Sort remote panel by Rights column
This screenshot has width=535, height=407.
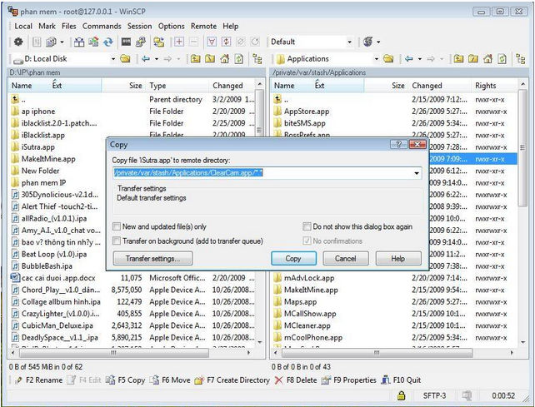point(494,86)
